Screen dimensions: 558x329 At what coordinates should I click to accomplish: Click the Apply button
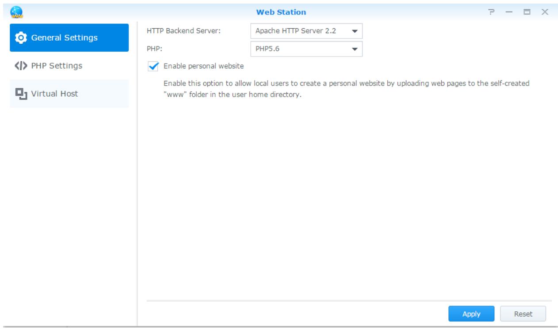(x=471, y=314)
